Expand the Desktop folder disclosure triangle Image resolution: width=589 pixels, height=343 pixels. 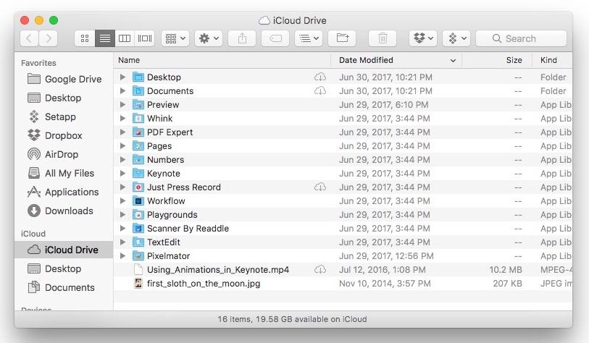coord(122,77)
